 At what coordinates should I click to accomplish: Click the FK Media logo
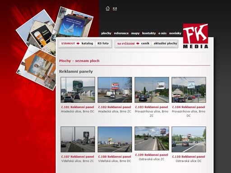pos(195,36)
